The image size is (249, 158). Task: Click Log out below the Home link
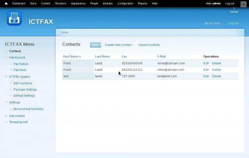pos(233,23)
